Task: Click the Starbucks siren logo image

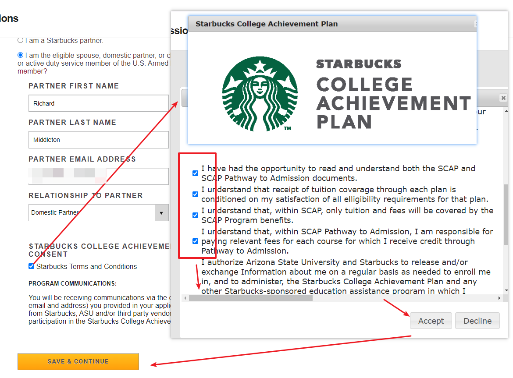Action: [260, 94]
